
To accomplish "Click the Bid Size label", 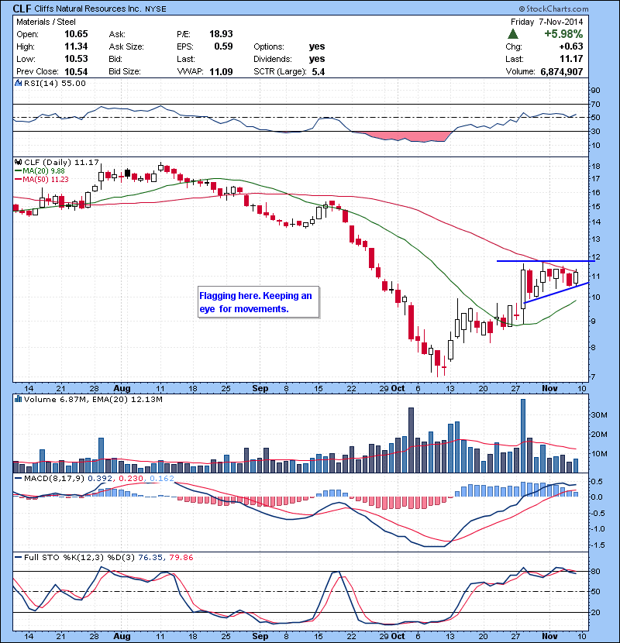I will tap(125, 71).
